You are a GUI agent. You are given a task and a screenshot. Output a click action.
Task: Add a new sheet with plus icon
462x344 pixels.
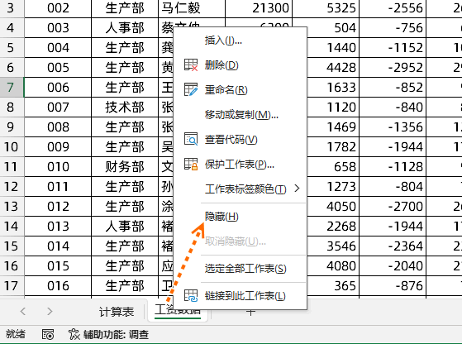[x=250, y=312]
